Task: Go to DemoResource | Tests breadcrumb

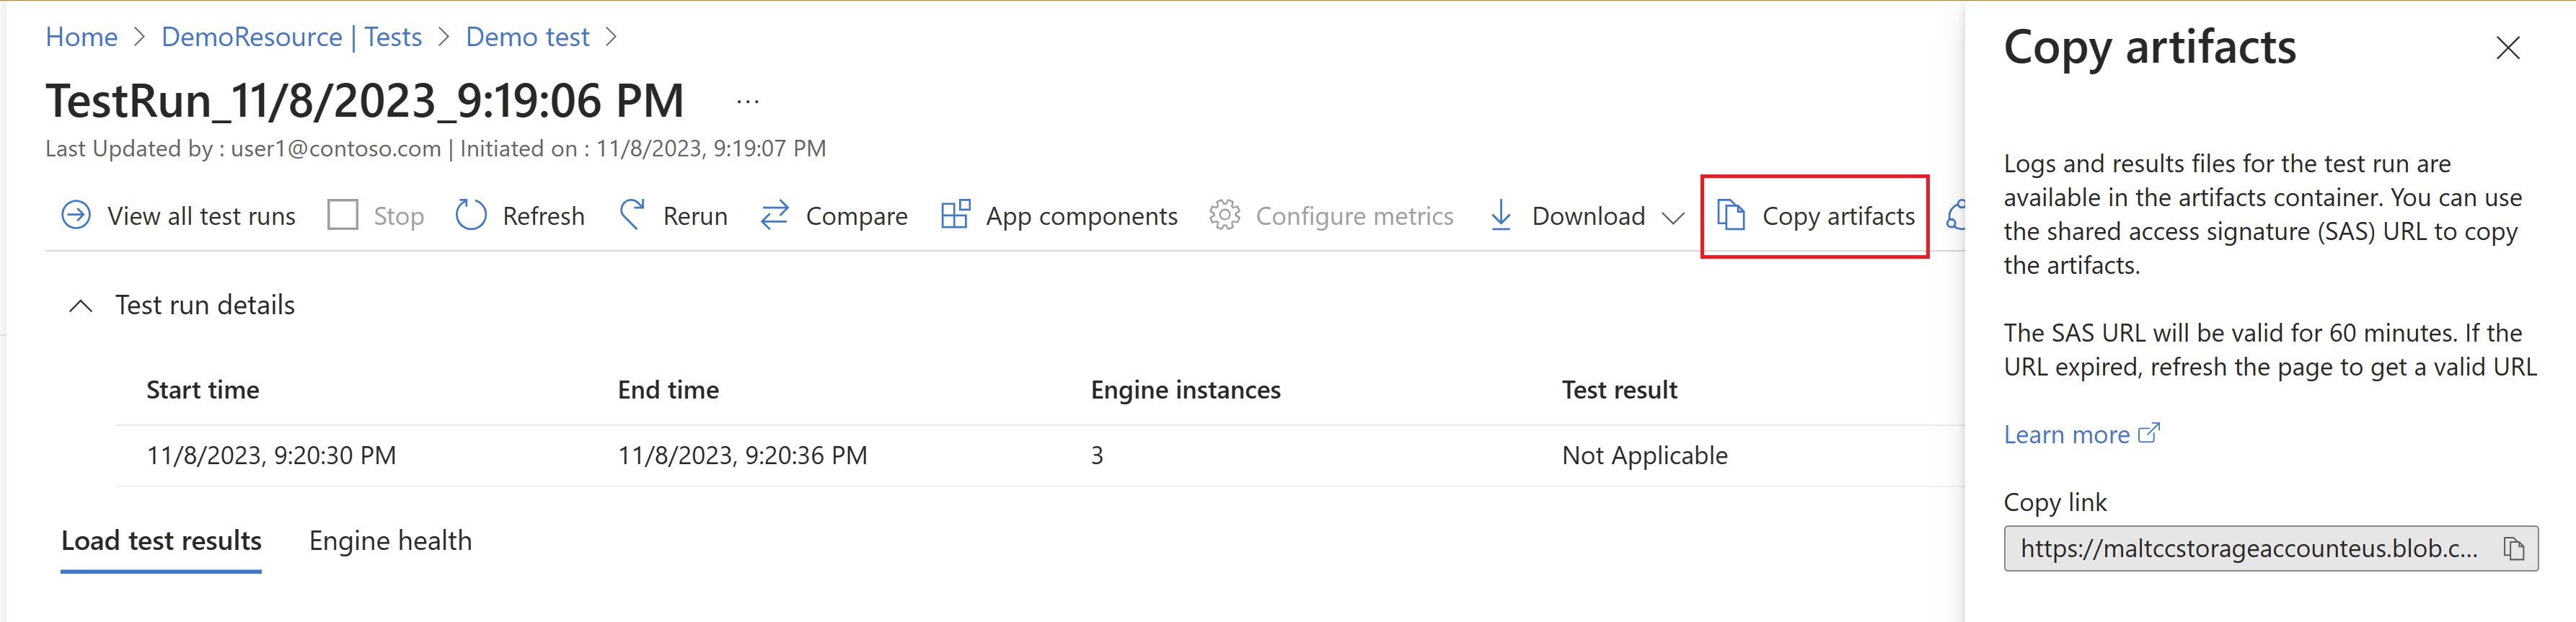Action: [291, 37]
